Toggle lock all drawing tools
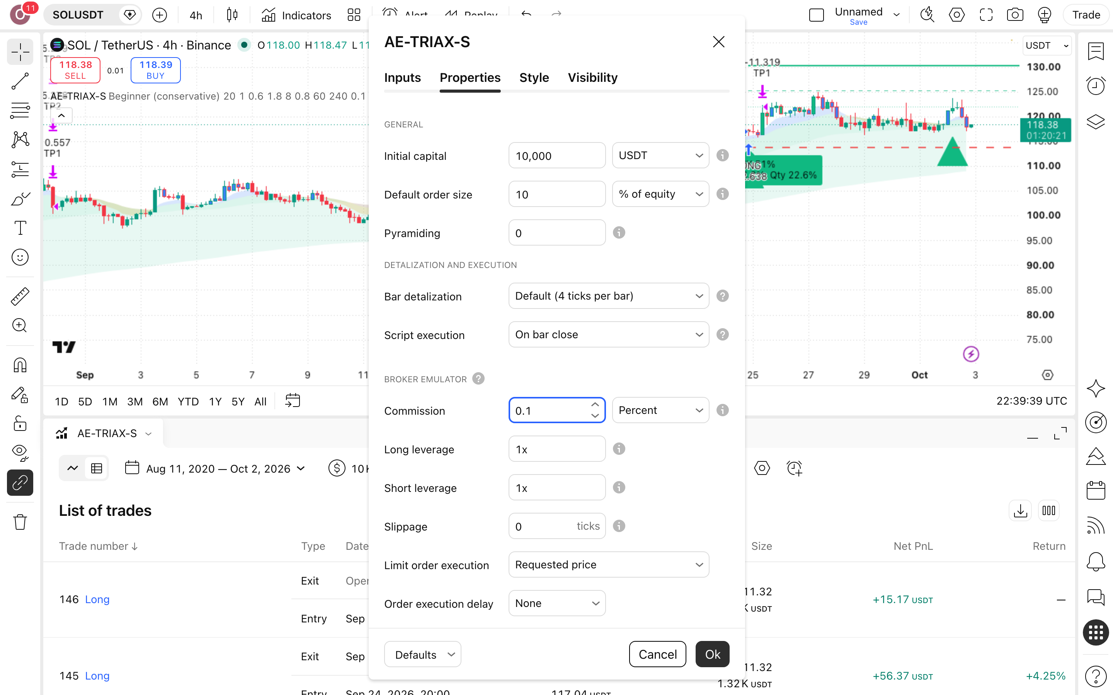Viewport: 1113px width, 695px height. pyautogui.click(x=20, y=423)
